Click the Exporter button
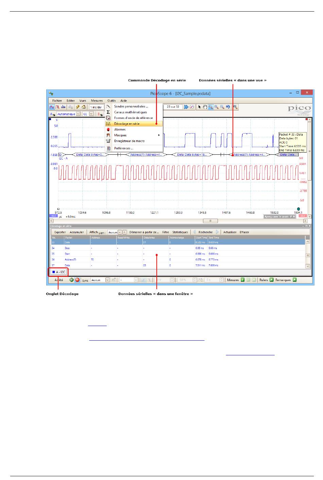This screenshot has width=323, height=480. [60, 232]
